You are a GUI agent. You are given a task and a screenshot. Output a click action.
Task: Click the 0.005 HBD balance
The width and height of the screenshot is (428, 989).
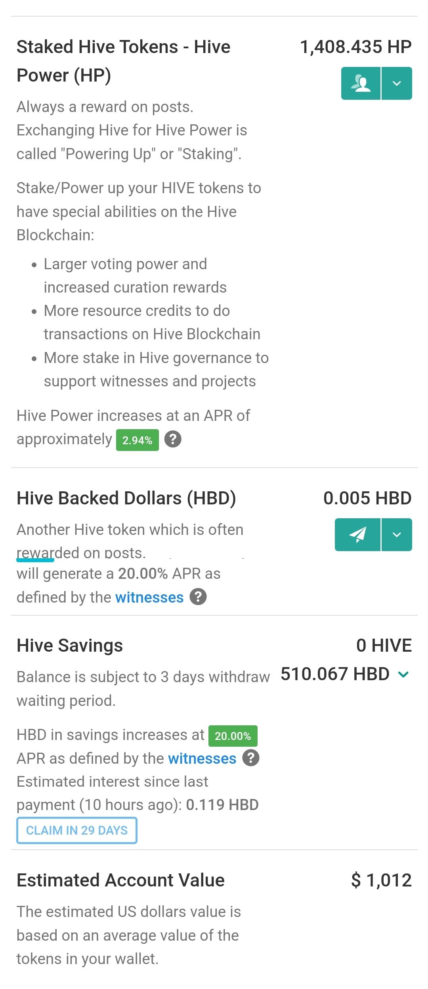[367, 498]
